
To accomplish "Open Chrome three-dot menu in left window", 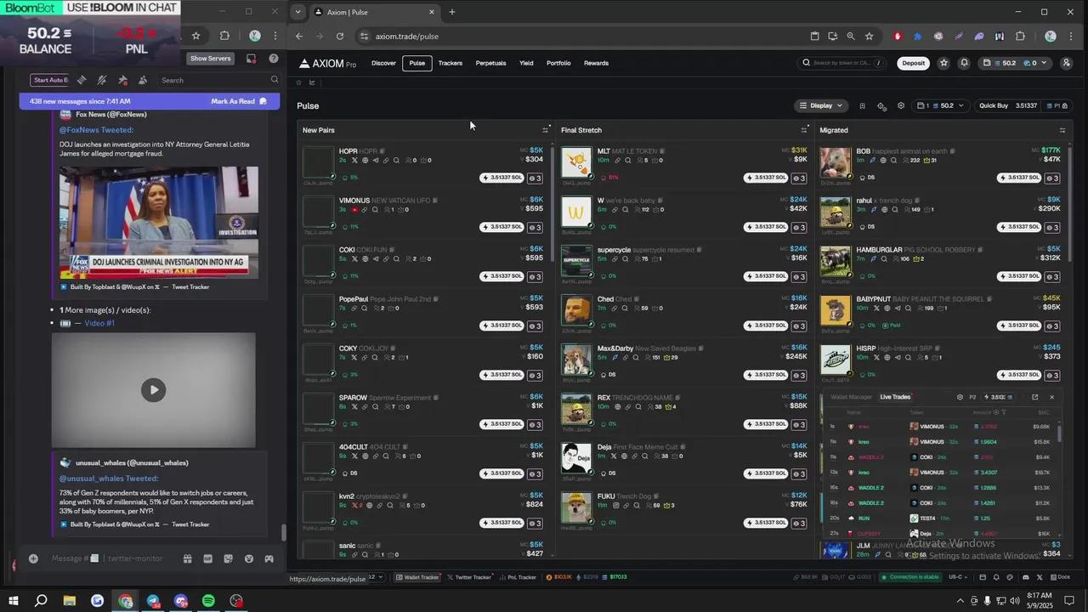I will (x=275, y=36).
